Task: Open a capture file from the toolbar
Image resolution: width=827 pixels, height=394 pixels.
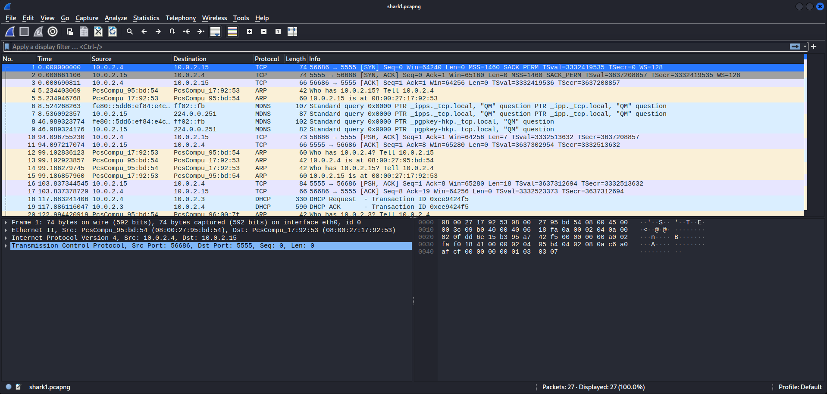Action: tap(69, 31)
